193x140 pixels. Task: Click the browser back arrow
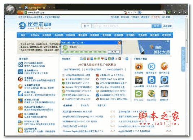point(20,8)
